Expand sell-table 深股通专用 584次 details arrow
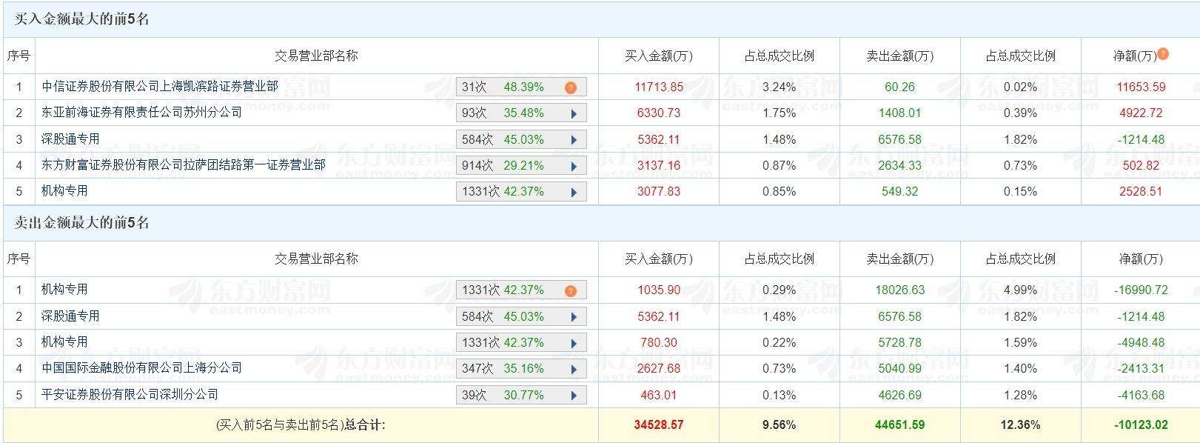This screenshot has height=443, width=1200. (x=574, y=317)
